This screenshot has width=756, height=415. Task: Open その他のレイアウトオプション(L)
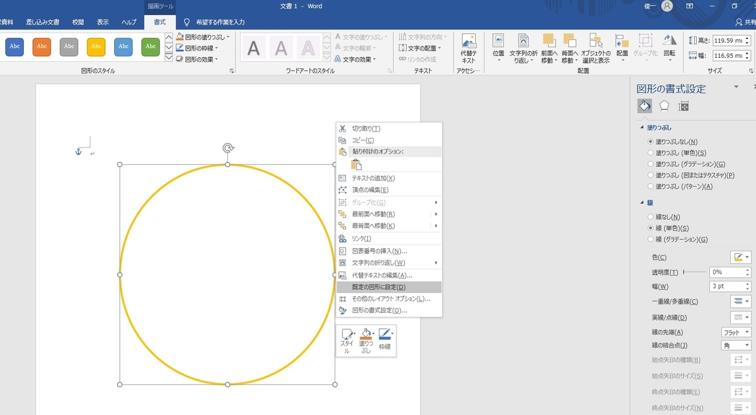pos(389,298)
